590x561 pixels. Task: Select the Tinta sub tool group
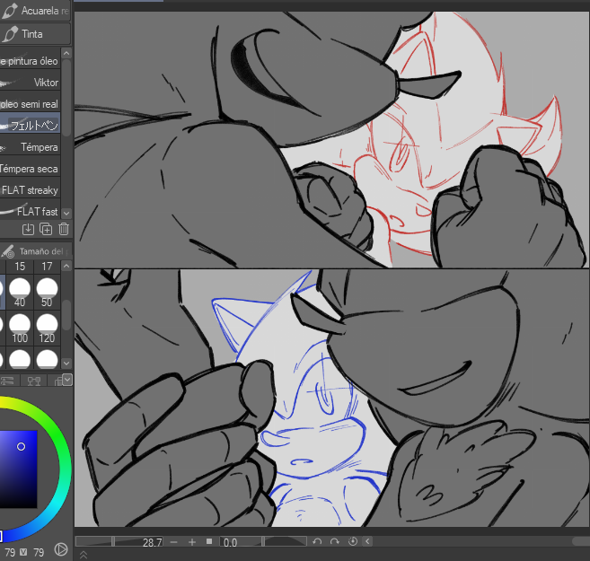point(35,34)
